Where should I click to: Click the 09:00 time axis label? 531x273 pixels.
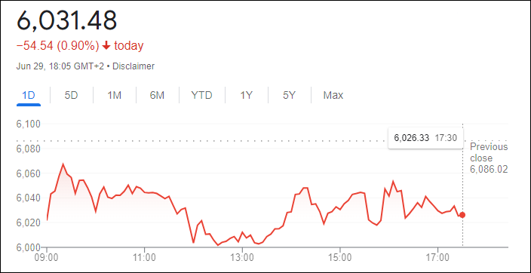click(x=47, y=257)
